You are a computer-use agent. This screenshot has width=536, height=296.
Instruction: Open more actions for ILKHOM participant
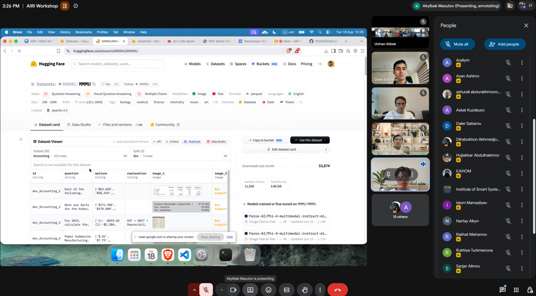[522, 173]
